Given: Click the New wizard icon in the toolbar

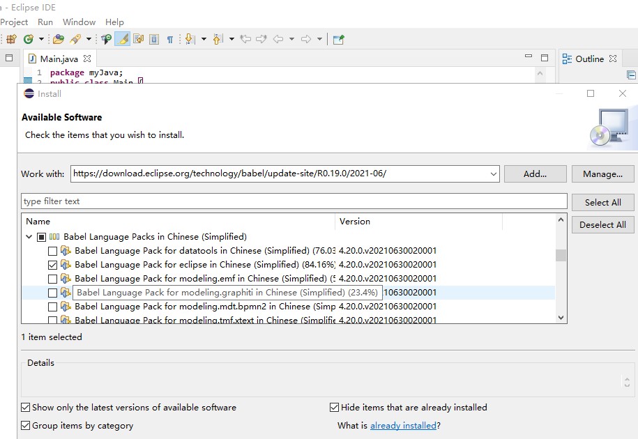Looking at the screenshot, I should click(x=11, y=39).
